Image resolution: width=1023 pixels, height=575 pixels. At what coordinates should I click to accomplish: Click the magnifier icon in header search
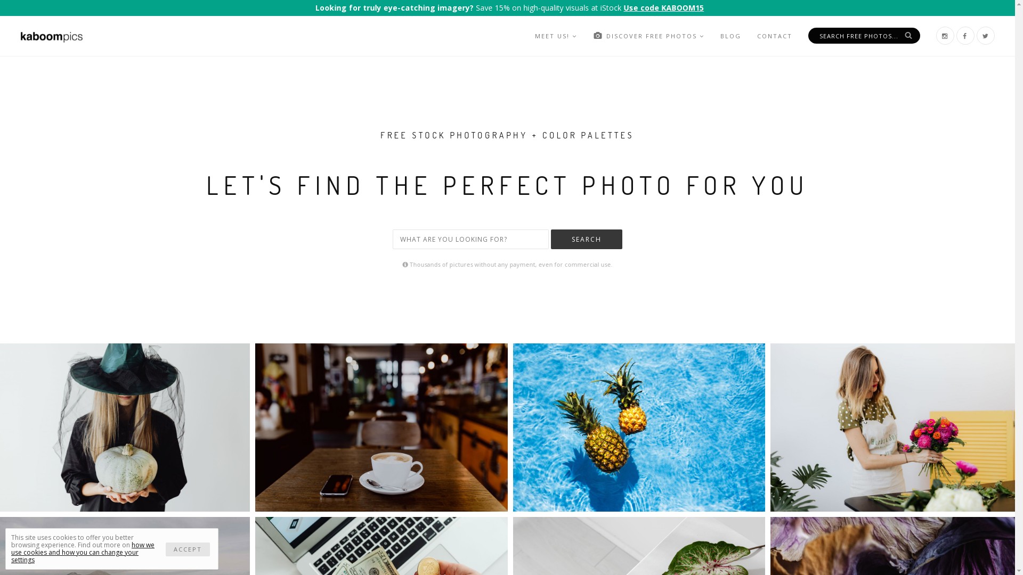click(908, 35)
